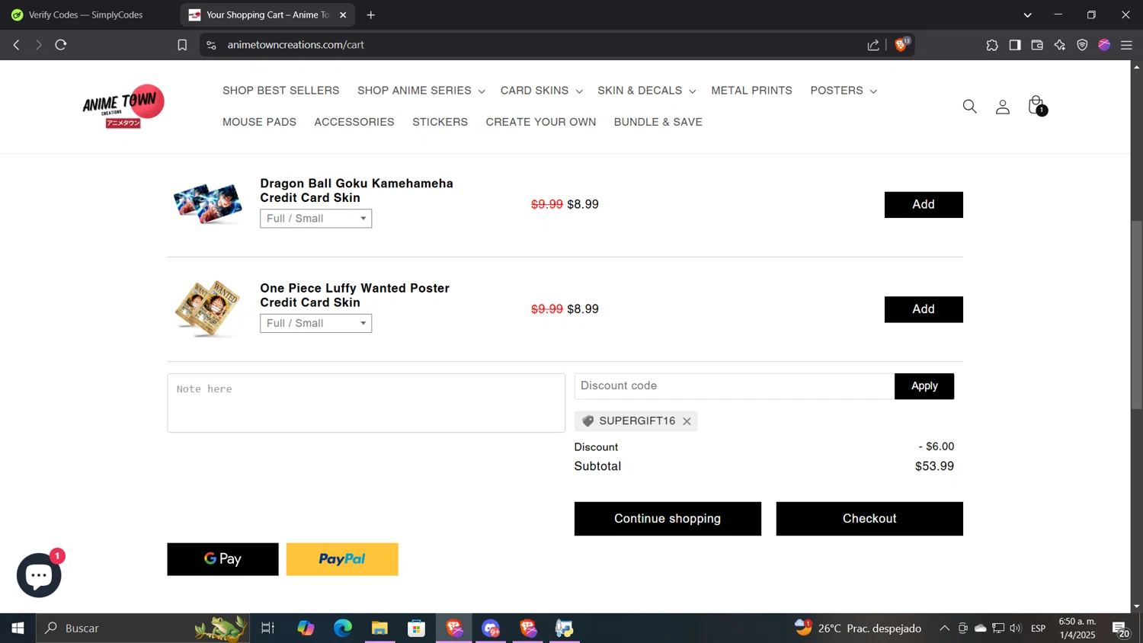Screen dimensions: 1143x643
Task: Open Brave Wallet icon
Action: point(1037,45)
